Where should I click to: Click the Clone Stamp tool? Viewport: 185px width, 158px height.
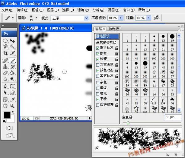click(x=6, y=67)
